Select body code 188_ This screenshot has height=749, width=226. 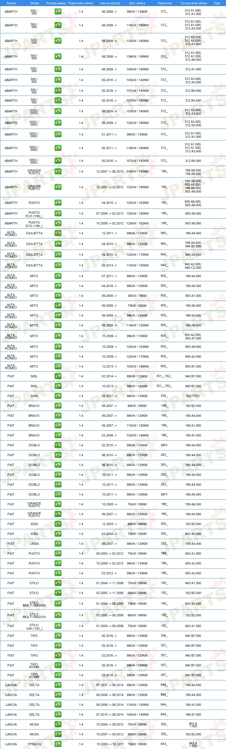coord(164,553)
